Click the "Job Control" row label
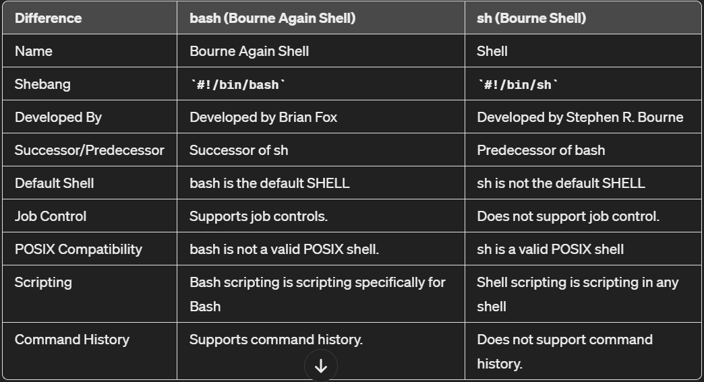The width and height of the screenshot is (704, 382). tap(51, 216)
